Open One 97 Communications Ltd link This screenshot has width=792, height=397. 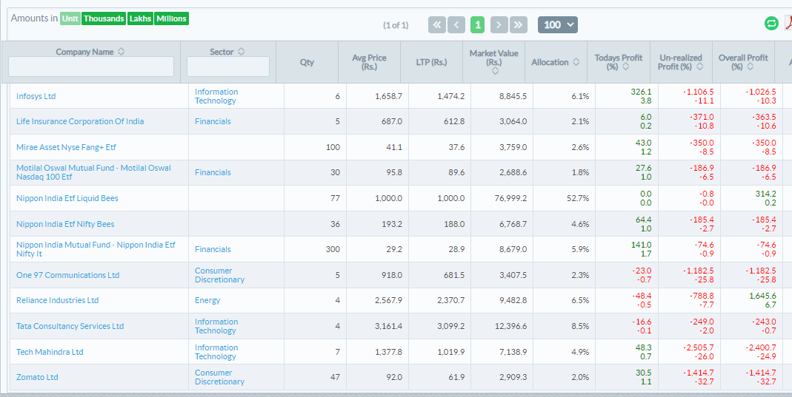tap(67, 275)
